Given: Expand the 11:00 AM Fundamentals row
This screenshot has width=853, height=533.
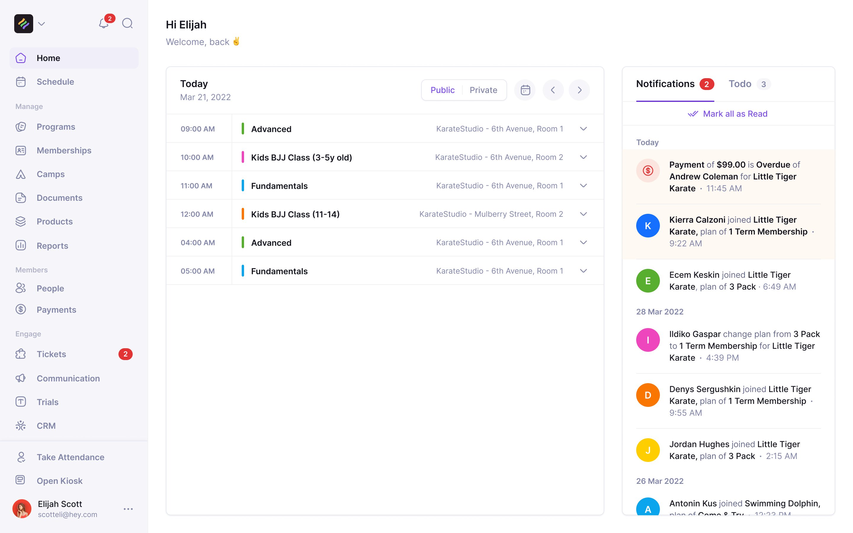Looking at the screenshot, I should point(583,186).
